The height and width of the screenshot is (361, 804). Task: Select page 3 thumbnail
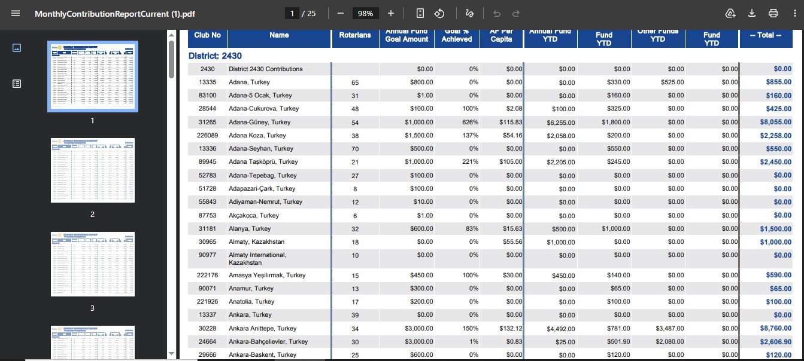click(x=93, y=264)
